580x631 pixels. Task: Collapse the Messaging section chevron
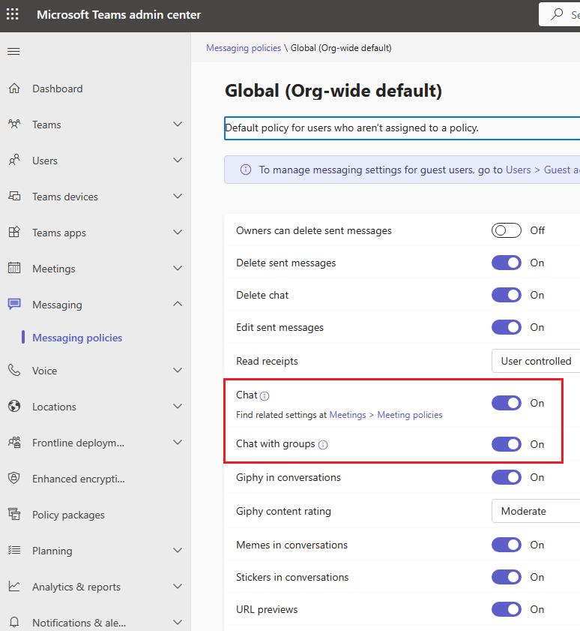point(178,304)
